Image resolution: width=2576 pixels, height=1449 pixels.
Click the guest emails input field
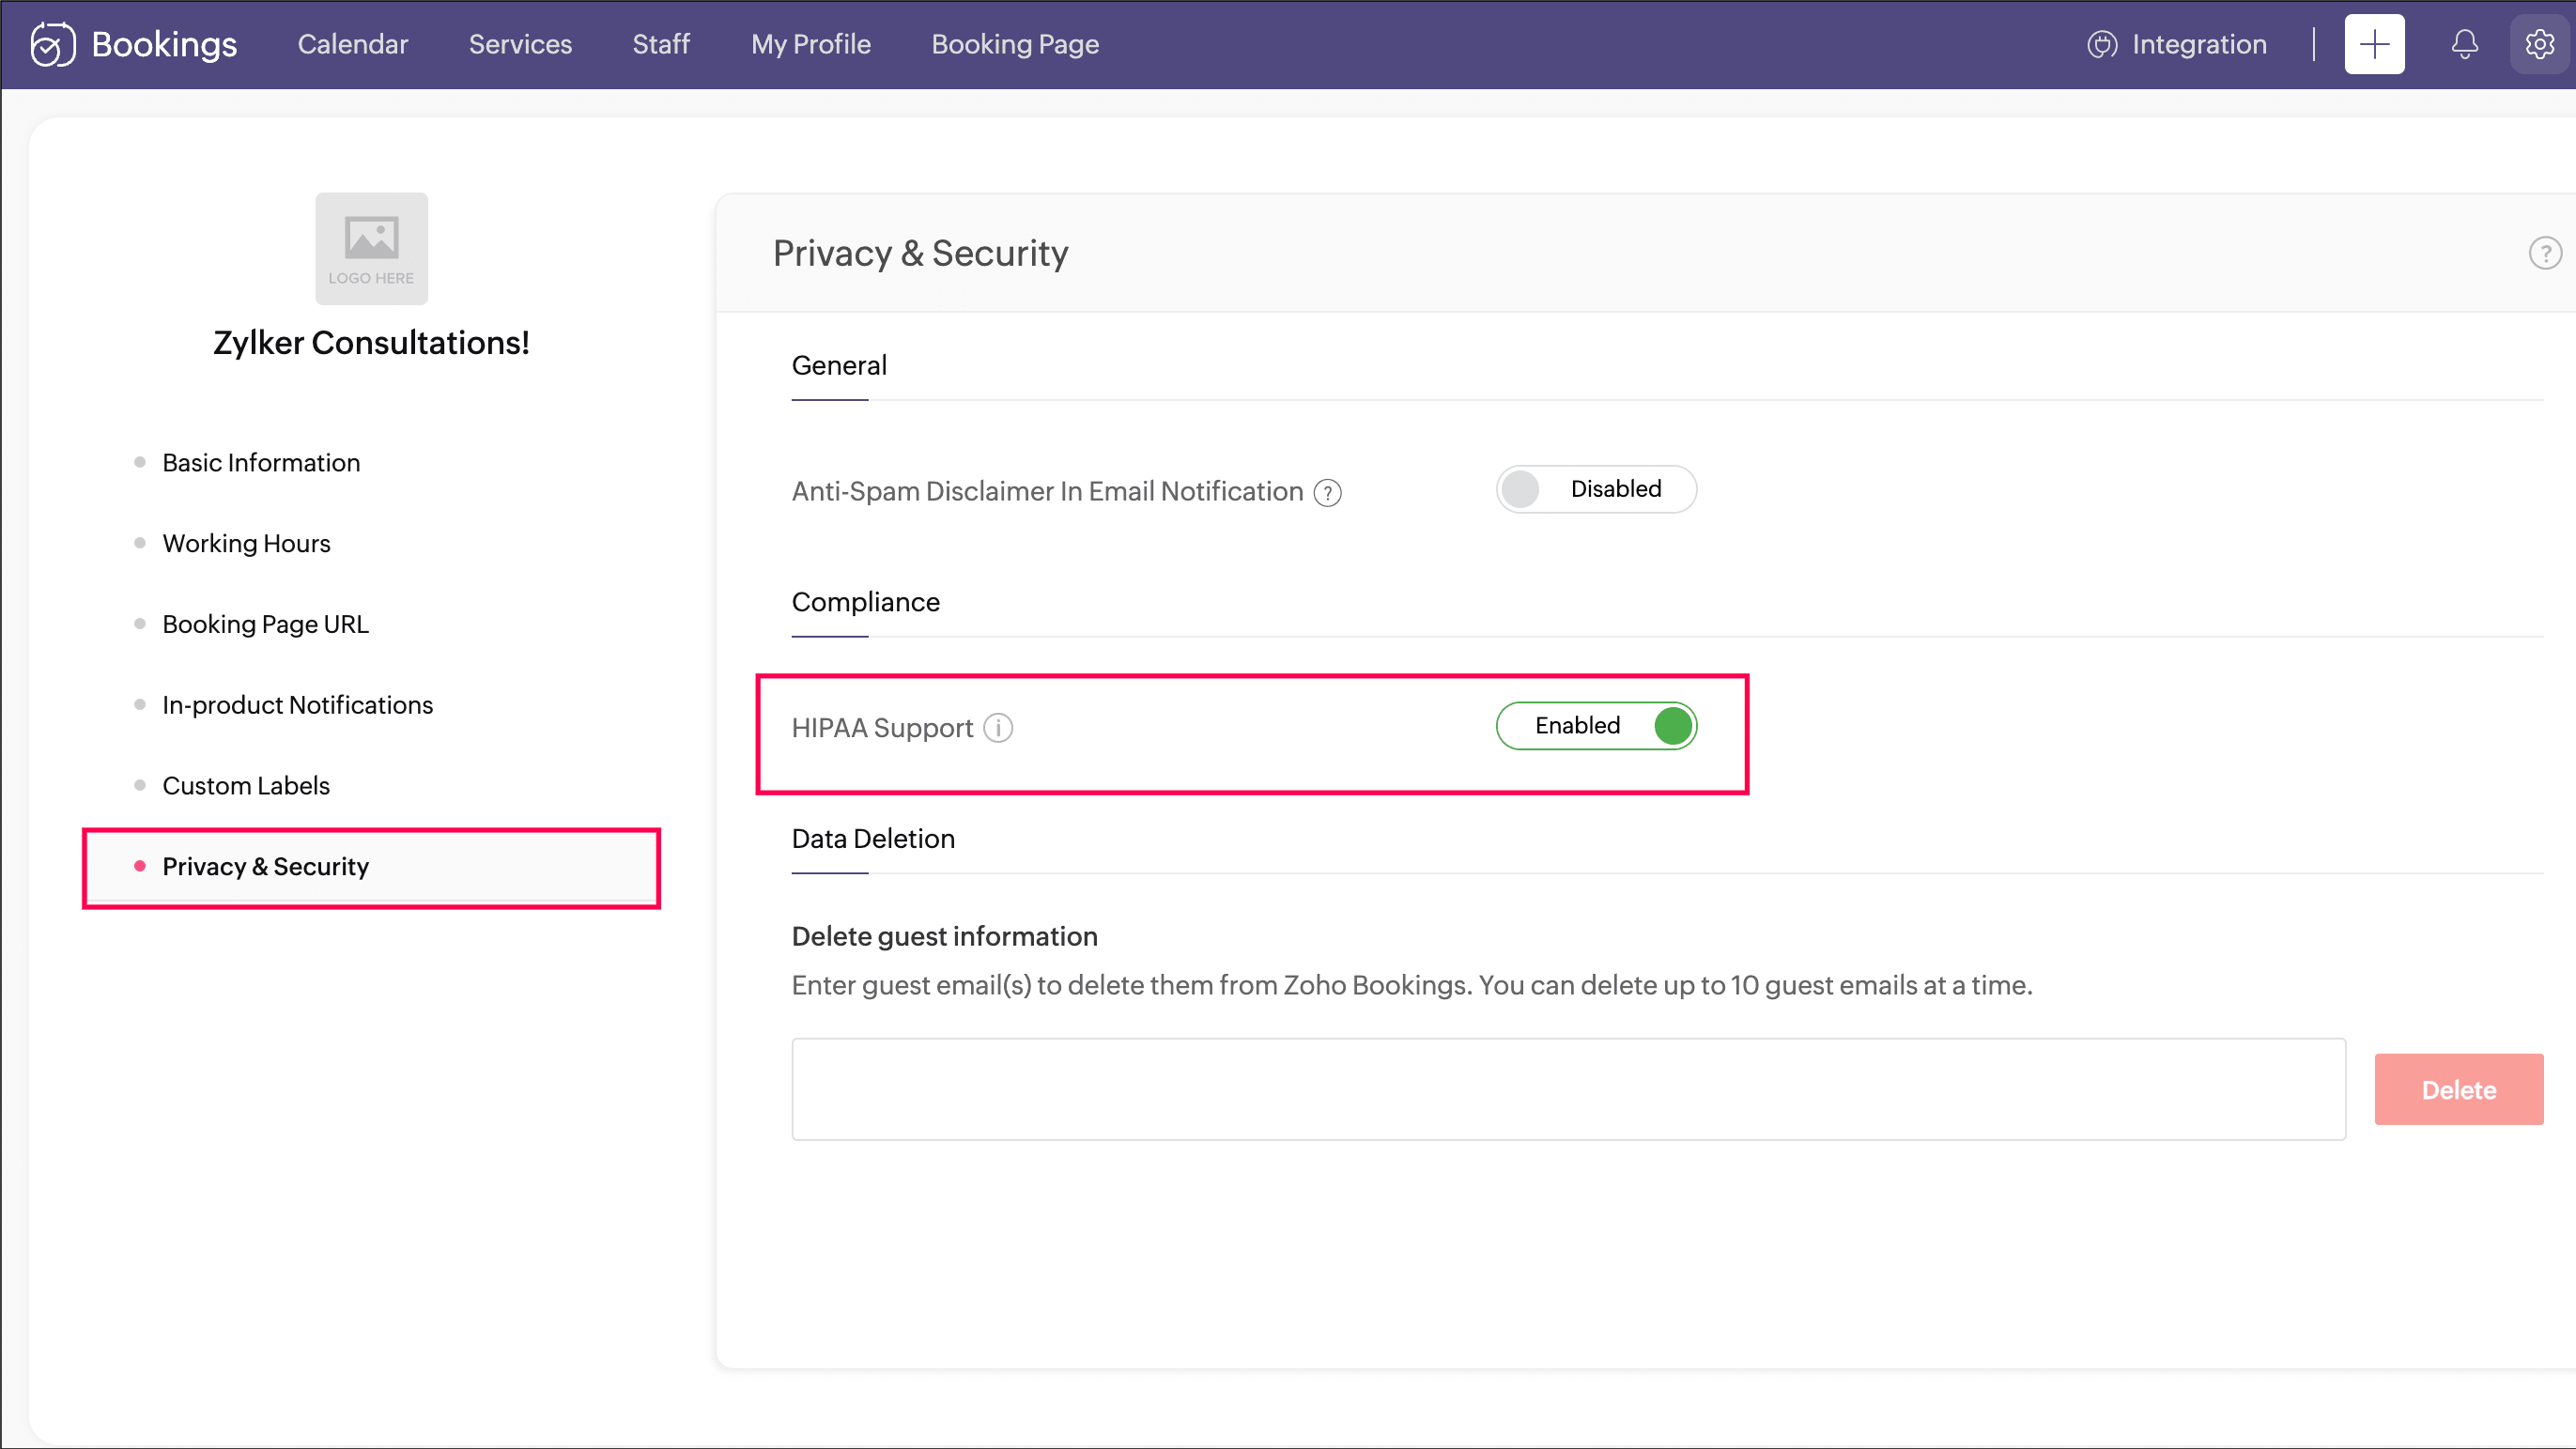point(1568,1090)
